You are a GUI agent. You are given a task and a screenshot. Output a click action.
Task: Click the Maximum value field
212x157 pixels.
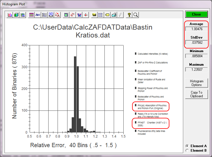pos(196,70)
